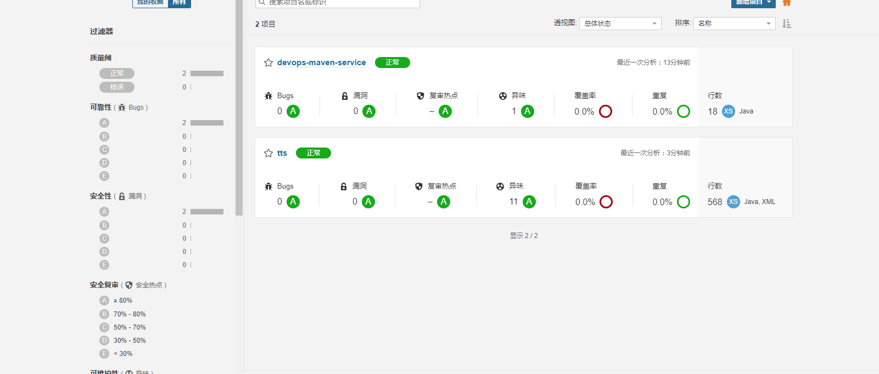879x374 pixels.
Task: Filter reliability by rating C
Action: click(104, 150)
